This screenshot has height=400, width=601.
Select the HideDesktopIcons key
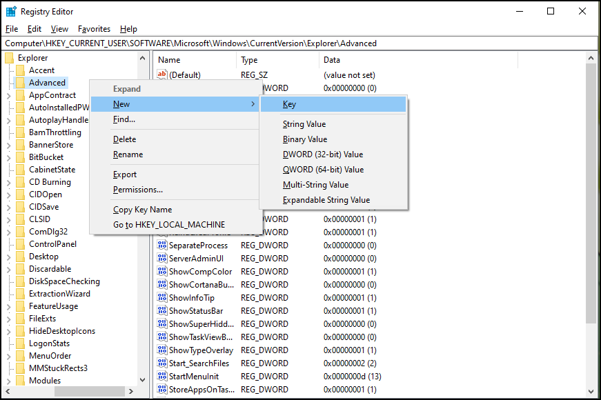tap(61, 331)
